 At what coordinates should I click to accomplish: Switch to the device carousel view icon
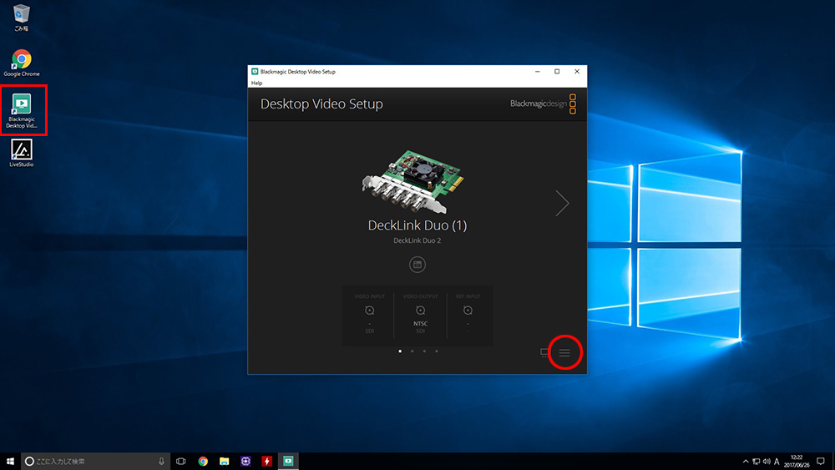point(544,352)
